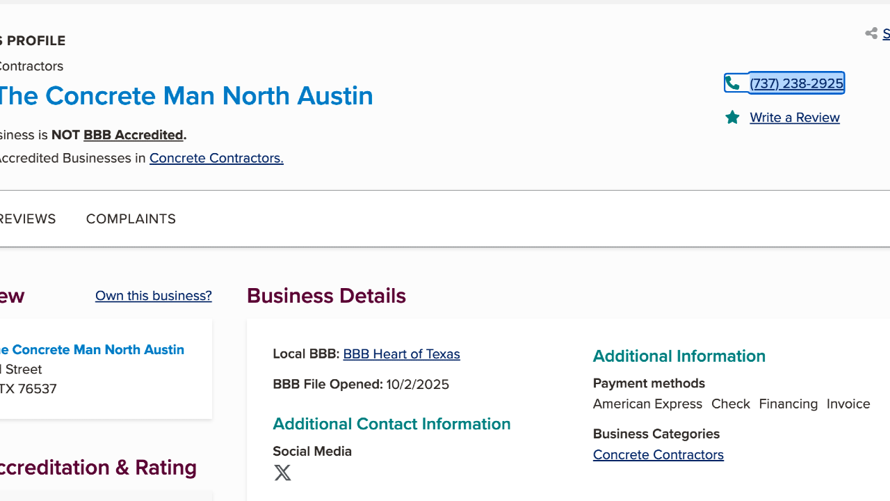
Task: Click The Concrete Man North Austin heading
Action: pyautogui.click(x=186, y=95)
